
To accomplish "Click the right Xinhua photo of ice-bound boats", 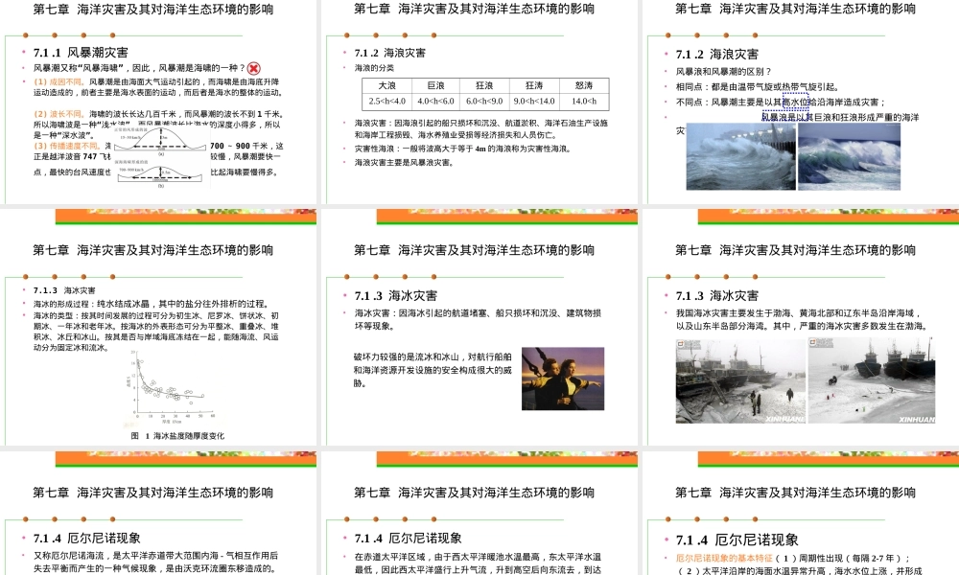I will click(872, 381).
